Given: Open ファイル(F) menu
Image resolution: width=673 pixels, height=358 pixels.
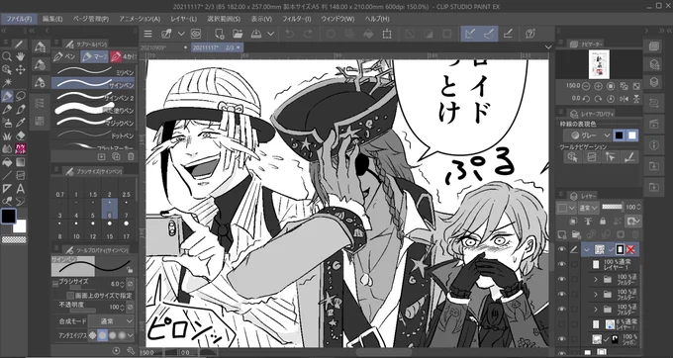Looking at the screenshot, I should (20, 19).
